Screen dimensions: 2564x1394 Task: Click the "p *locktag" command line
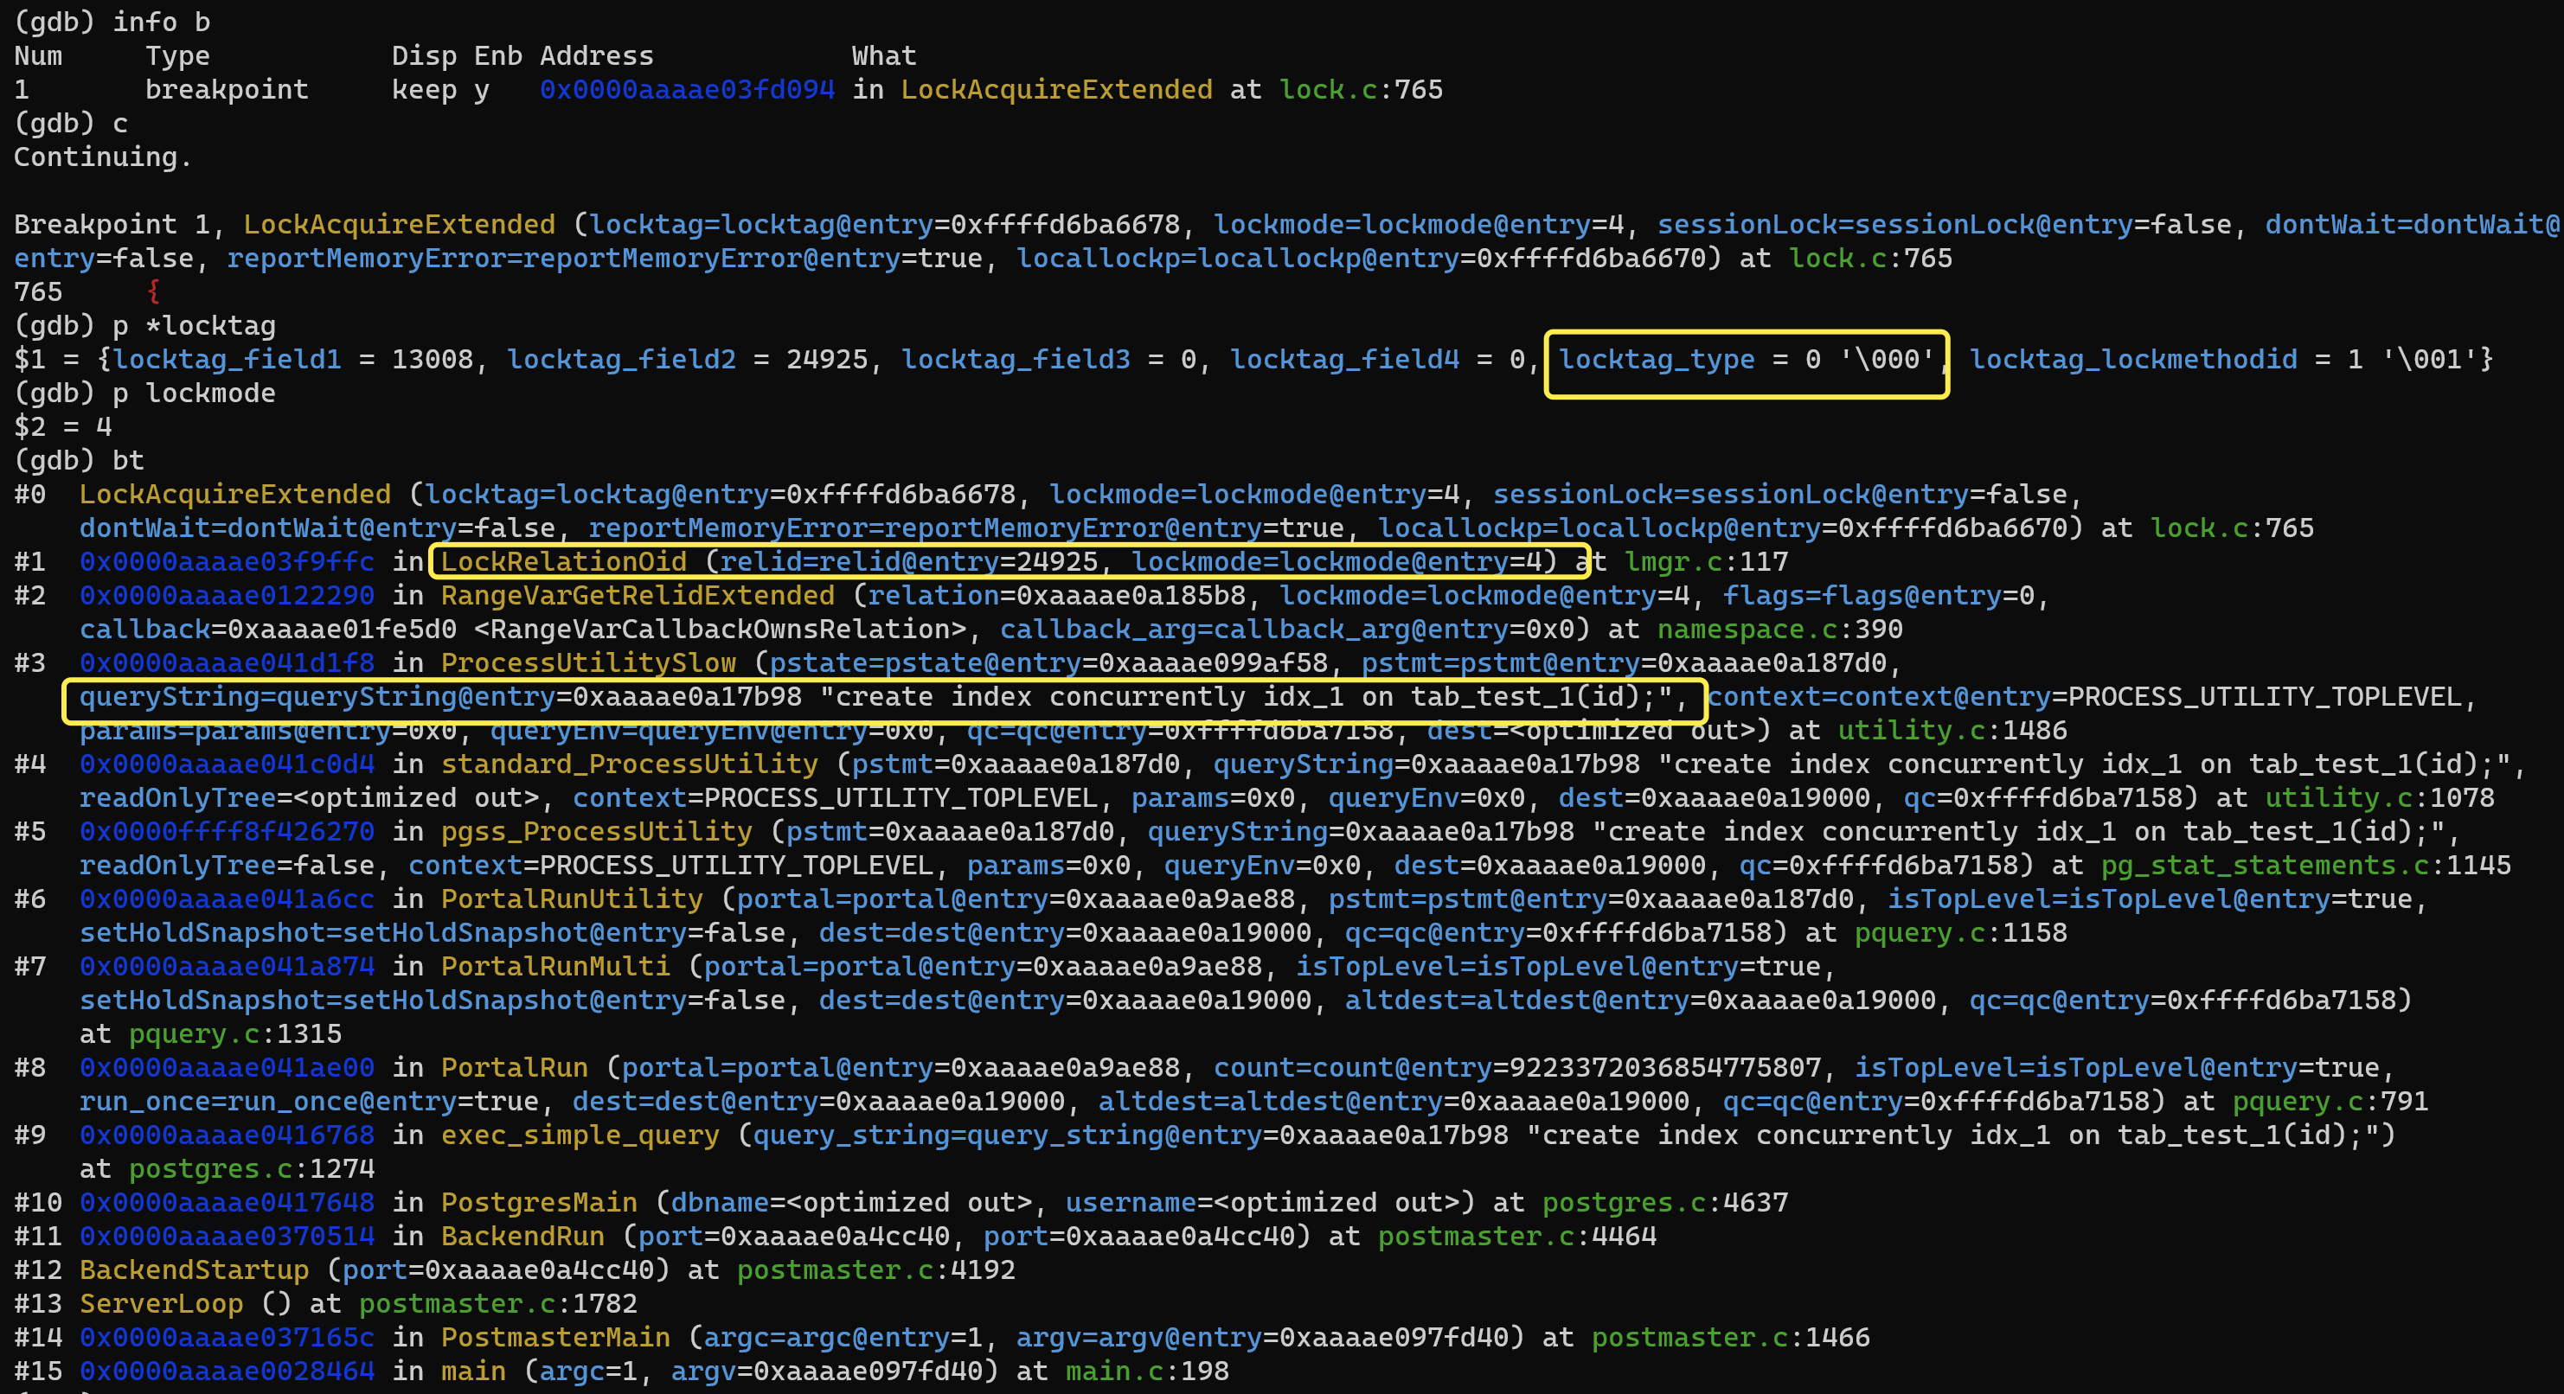[x=193, y=326]
